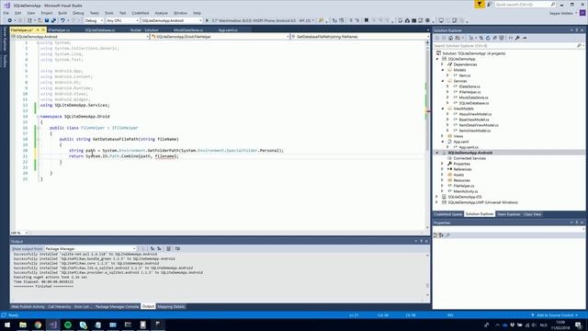Expand the SQLiteDemoApp.iOS project
The image size is (588, 331).
(x=437, y=197)
